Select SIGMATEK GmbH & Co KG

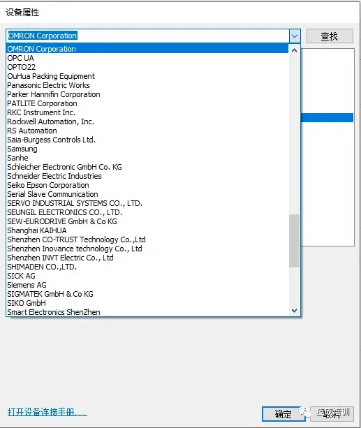click(147, 294)
